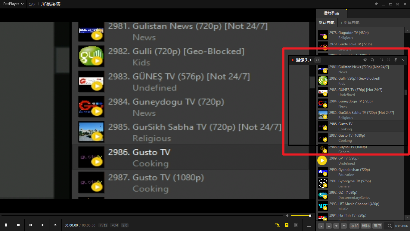
Task: Open the playlist search magnifier at bottom
Action: 390,226
